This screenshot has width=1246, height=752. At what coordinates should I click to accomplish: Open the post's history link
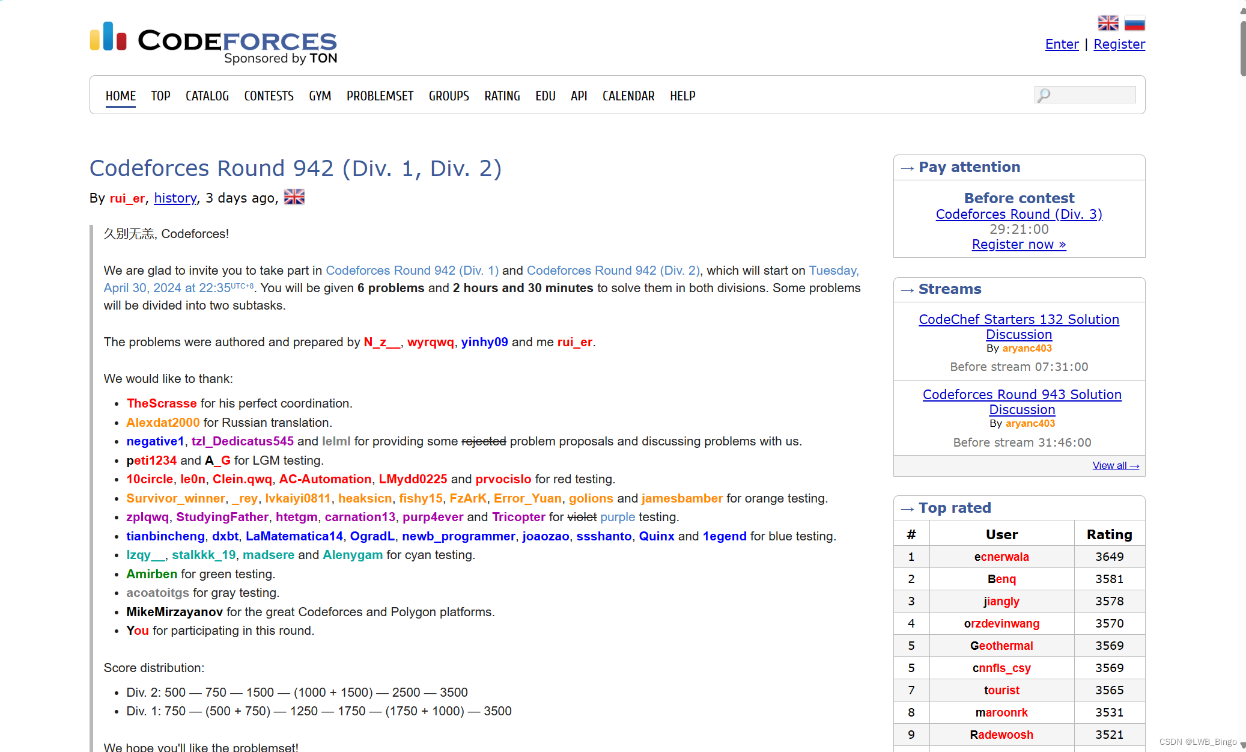(175, 198)
